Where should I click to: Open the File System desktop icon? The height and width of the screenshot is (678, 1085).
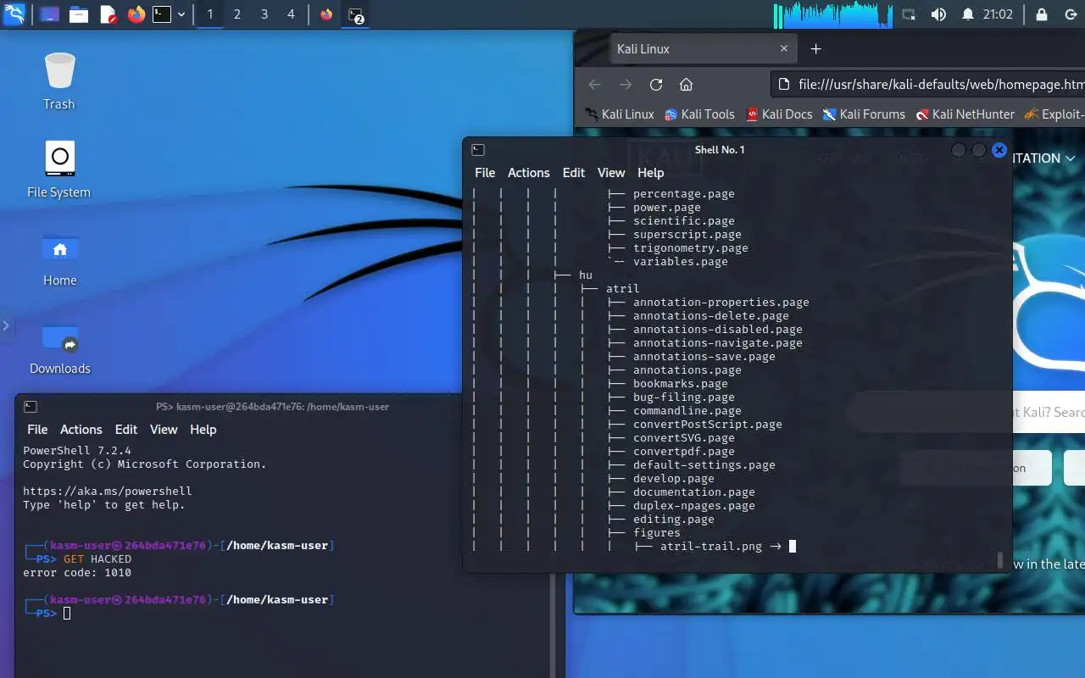pos(58,169)
